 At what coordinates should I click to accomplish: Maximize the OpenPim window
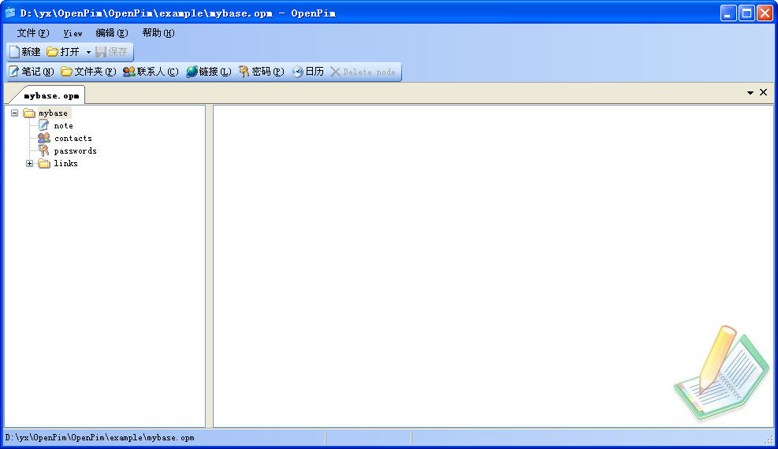point(746,13)
